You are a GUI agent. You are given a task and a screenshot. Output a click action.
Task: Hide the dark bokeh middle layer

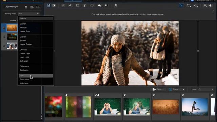coord(4,37)
